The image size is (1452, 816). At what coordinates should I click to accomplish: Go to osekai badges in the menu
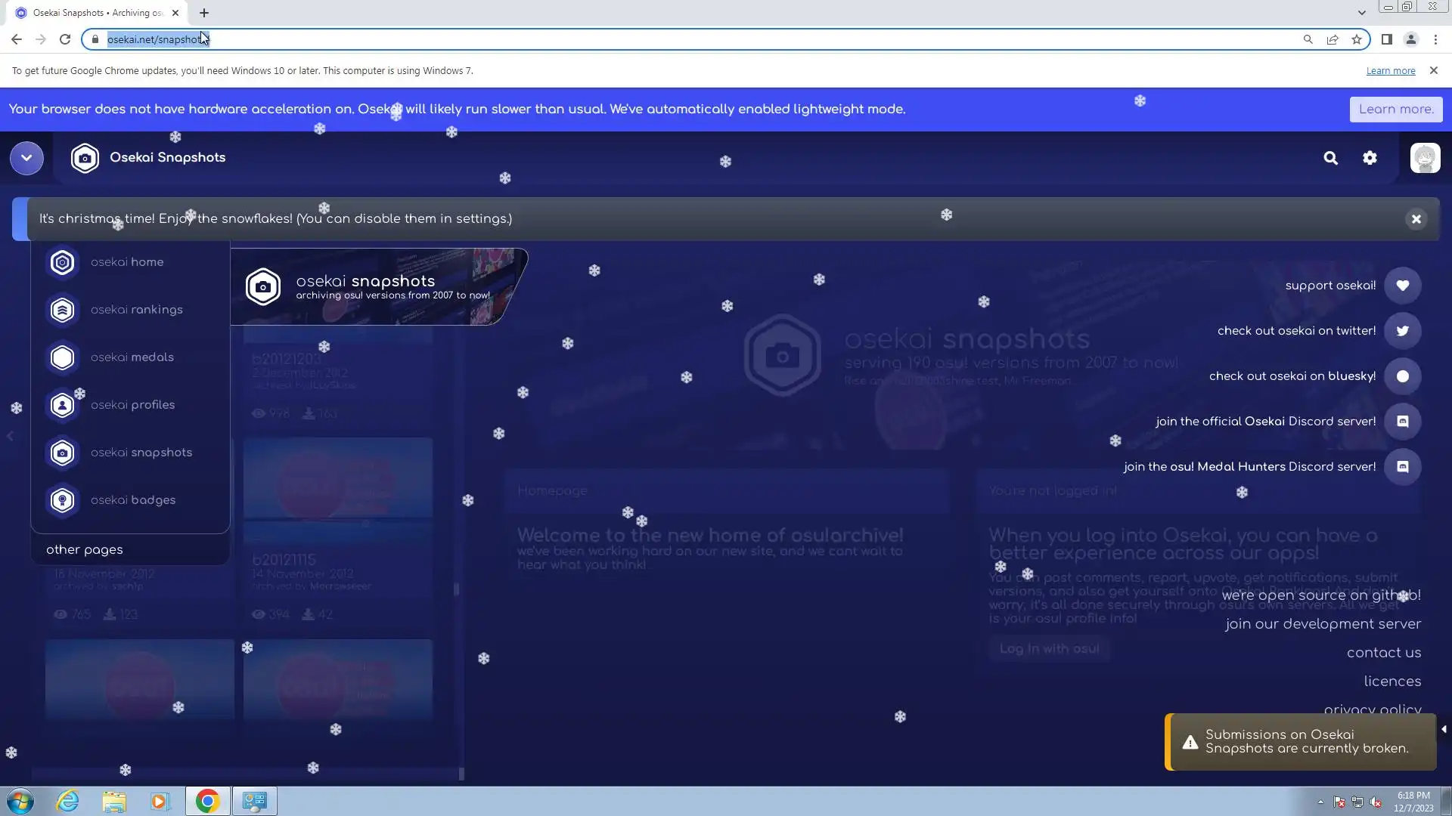click(x=132, y=500)
